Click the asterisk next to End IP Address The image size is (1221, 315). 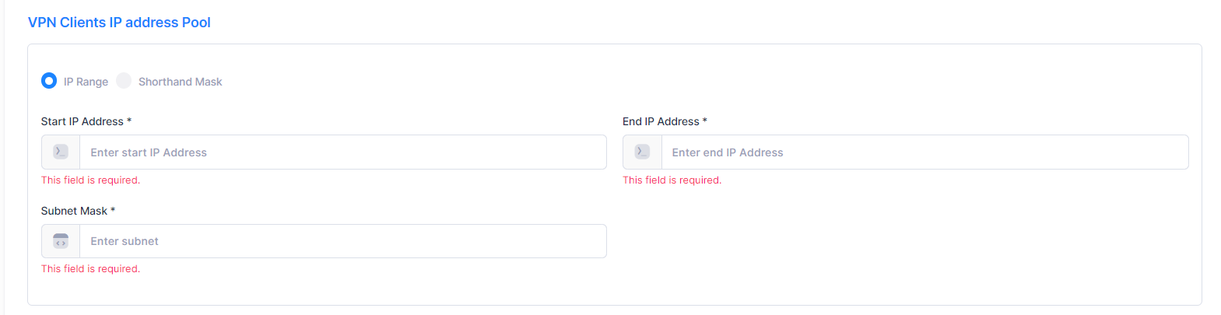point(705,121)
